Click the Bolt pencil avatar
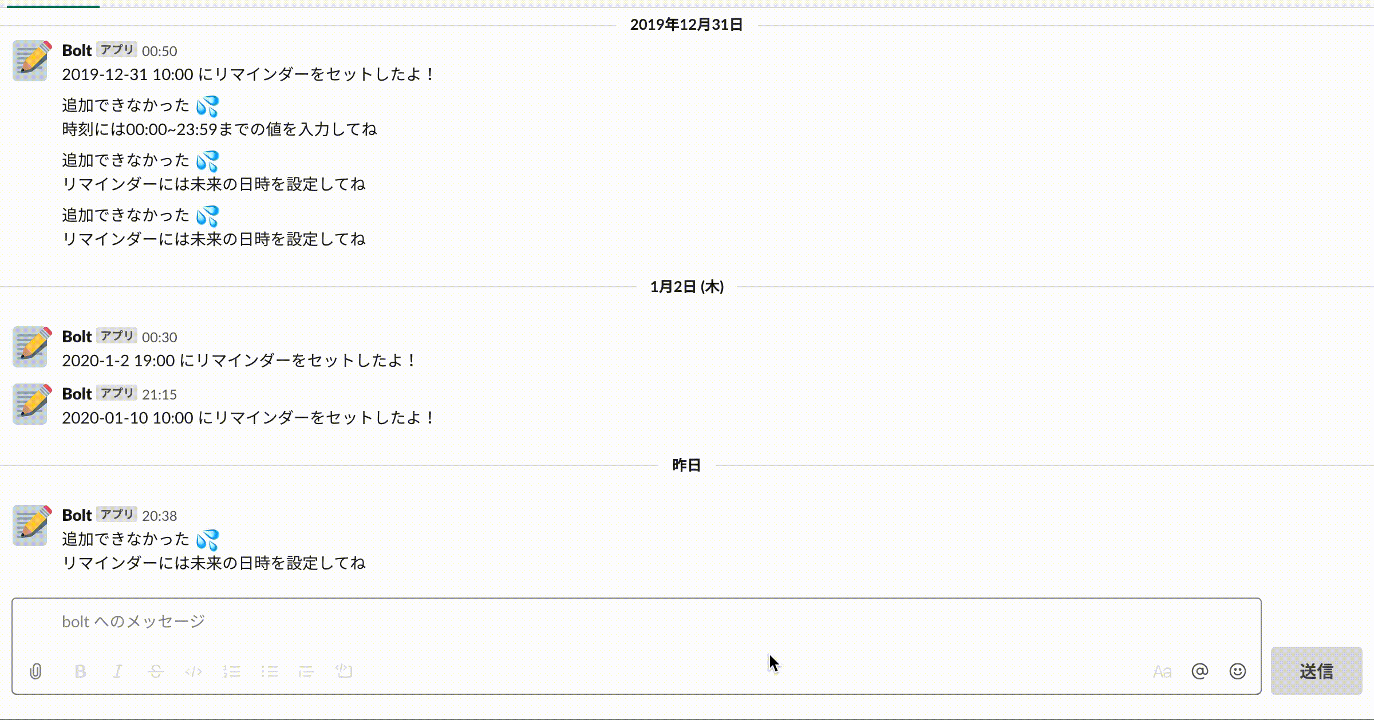Viewport: 1374px width, 720px height. tap(29, 60)
